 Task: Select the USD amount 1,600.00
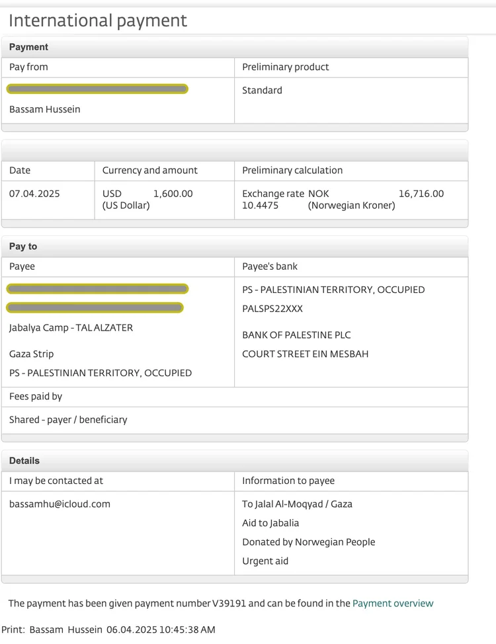[173, 194]
